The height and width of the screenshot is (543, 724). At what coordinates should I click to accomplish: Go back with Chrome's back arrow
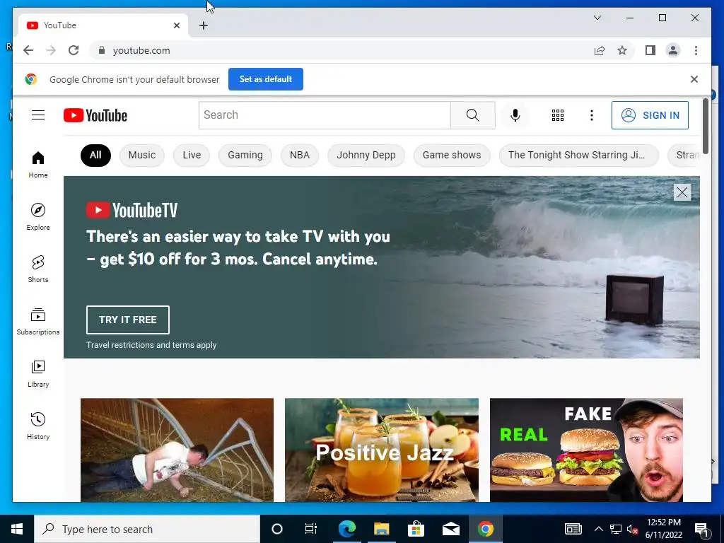28,50
